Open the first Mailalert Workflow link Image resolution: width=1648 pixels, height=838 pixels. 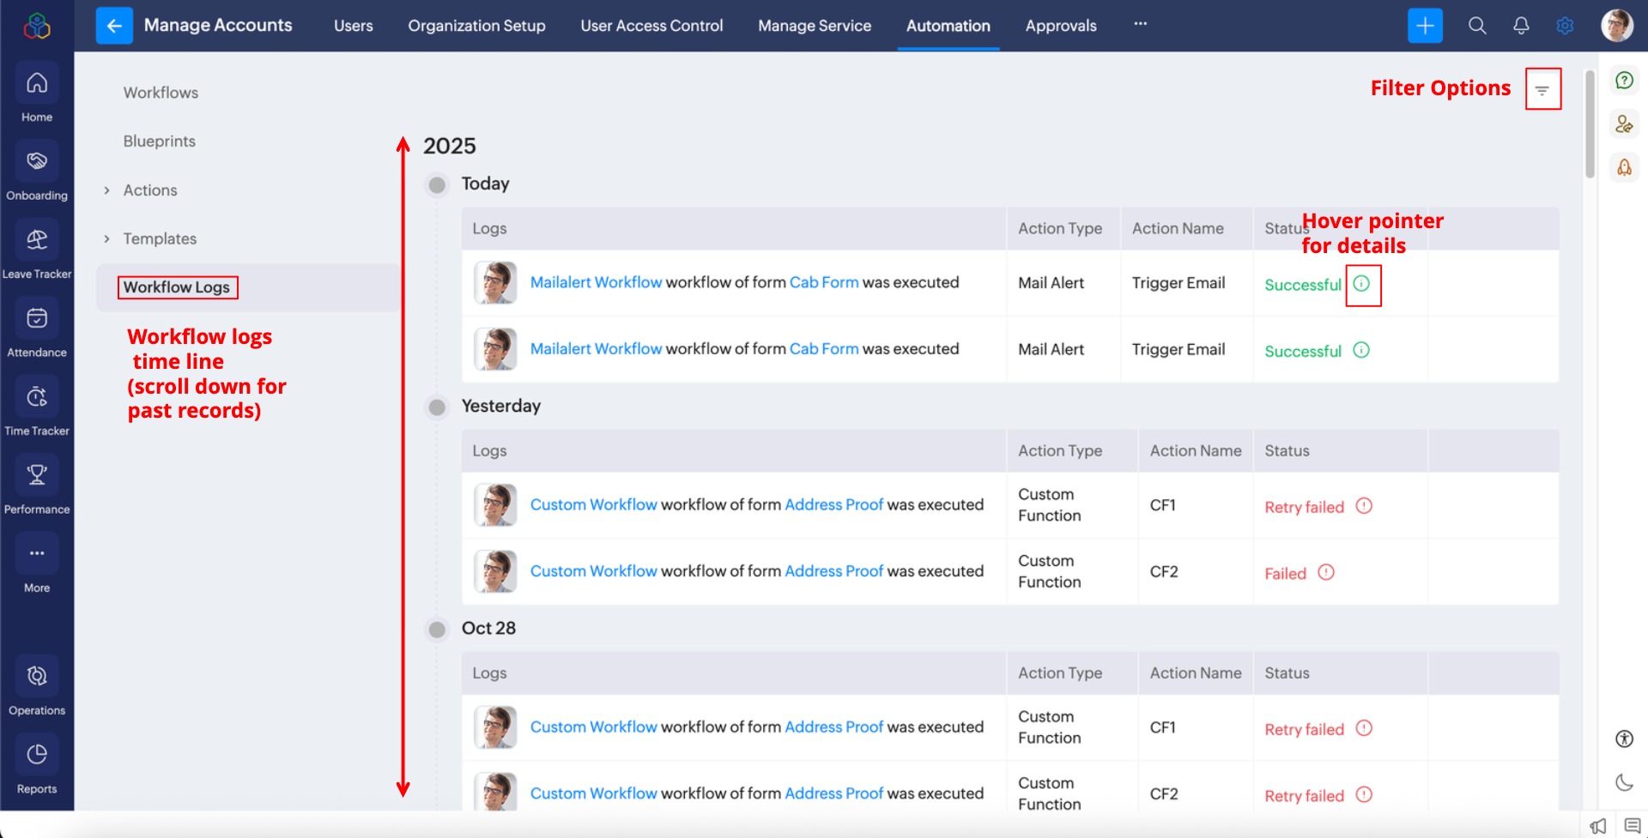596,282
